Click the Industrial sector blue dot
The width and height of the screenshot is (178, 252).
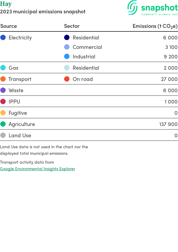(x=67, y=57)
